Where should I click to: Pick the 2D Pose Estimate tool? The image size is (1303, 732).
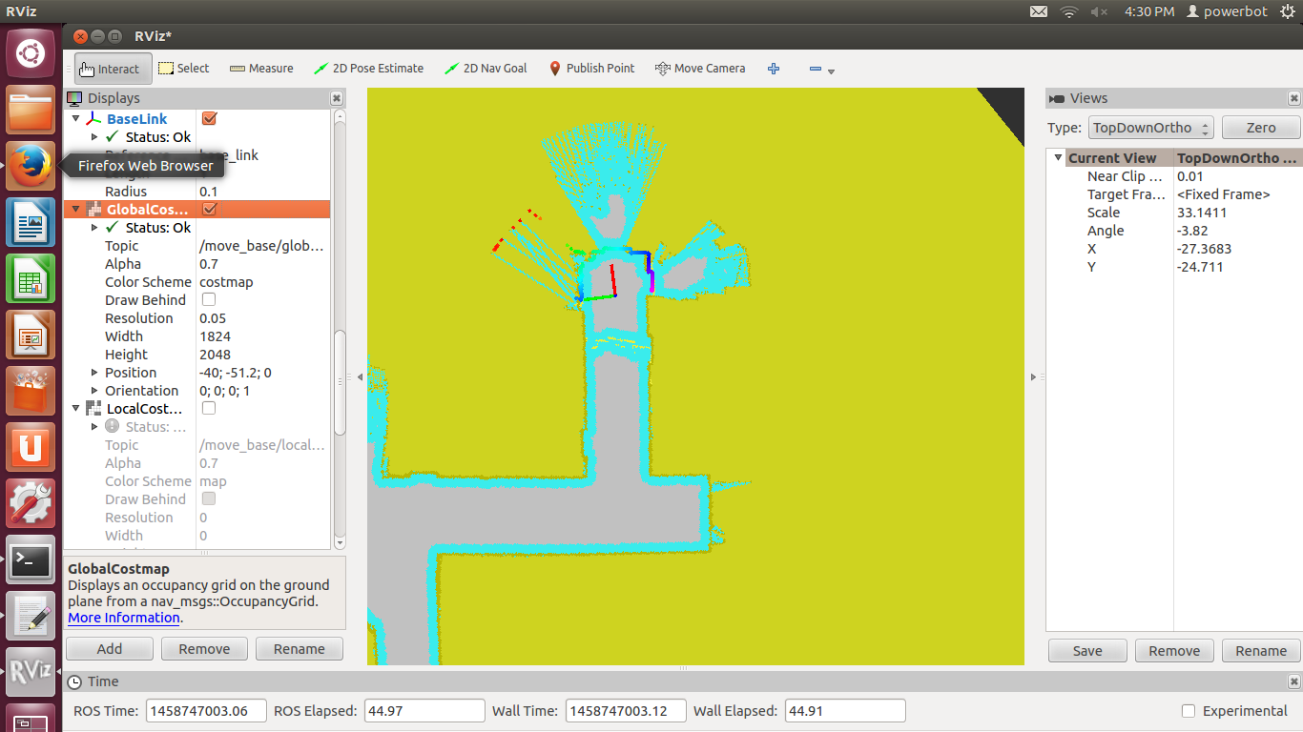coord(368,69)
